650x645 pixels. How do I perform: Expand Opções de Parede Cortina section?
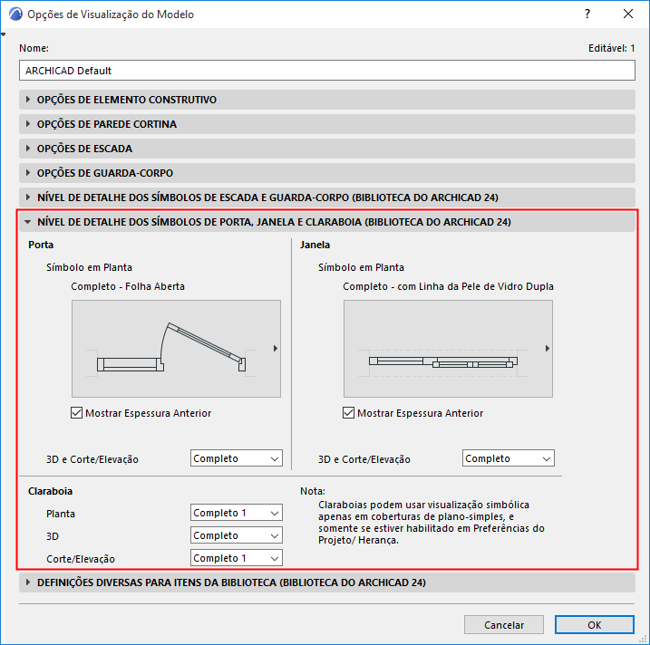pos(327,124)
